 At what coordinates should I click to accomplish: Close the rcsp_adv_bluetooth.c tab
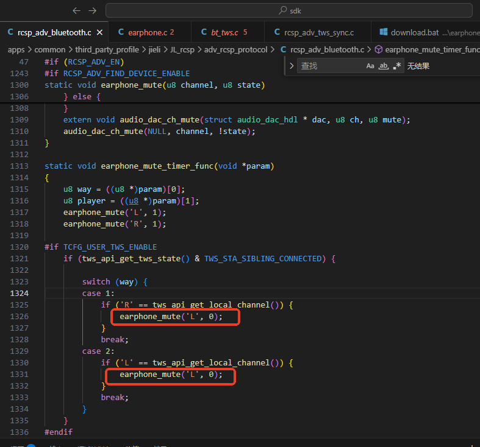99,32
